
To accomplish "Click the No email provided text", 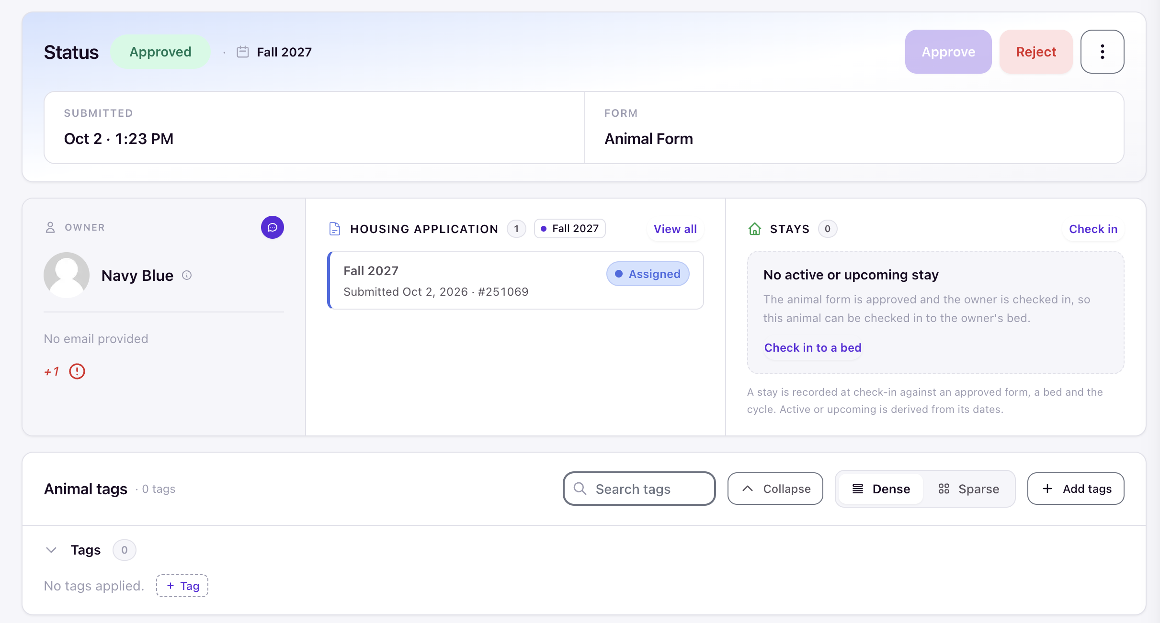I will [x=96, y=339].
